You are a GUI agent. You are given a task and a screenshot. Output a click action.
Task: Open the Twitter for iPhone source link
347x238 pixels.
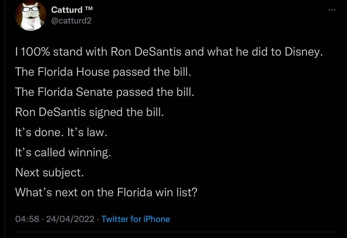click(x=136, y=219)
